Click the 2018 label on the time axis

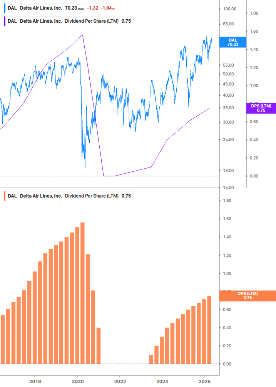[x=35, y=381]
